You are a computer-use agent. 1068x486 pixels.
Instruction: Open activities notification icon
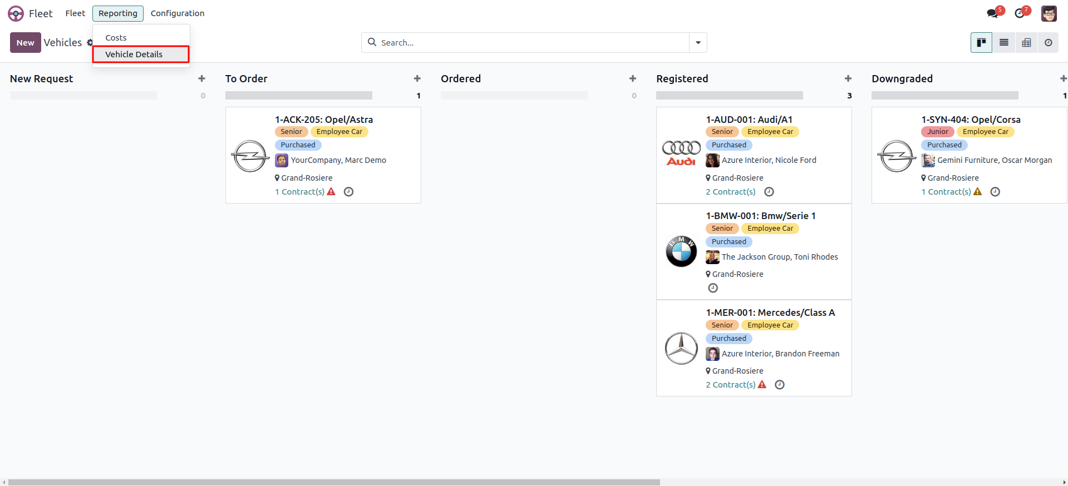tap(1020, 13)
